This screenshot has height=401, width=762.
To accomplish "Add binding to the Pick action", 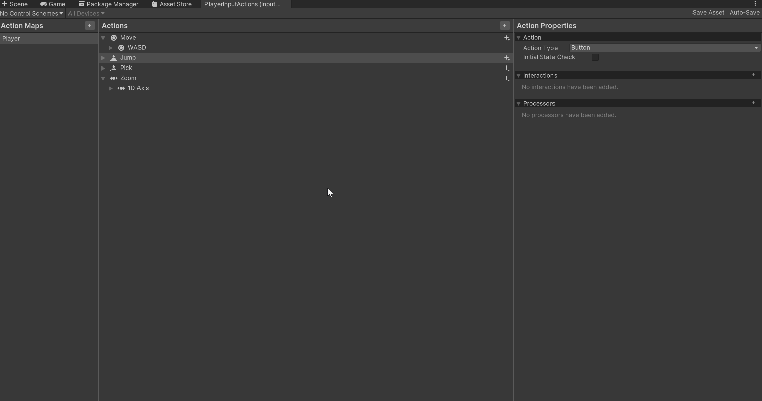I will 507,68.
